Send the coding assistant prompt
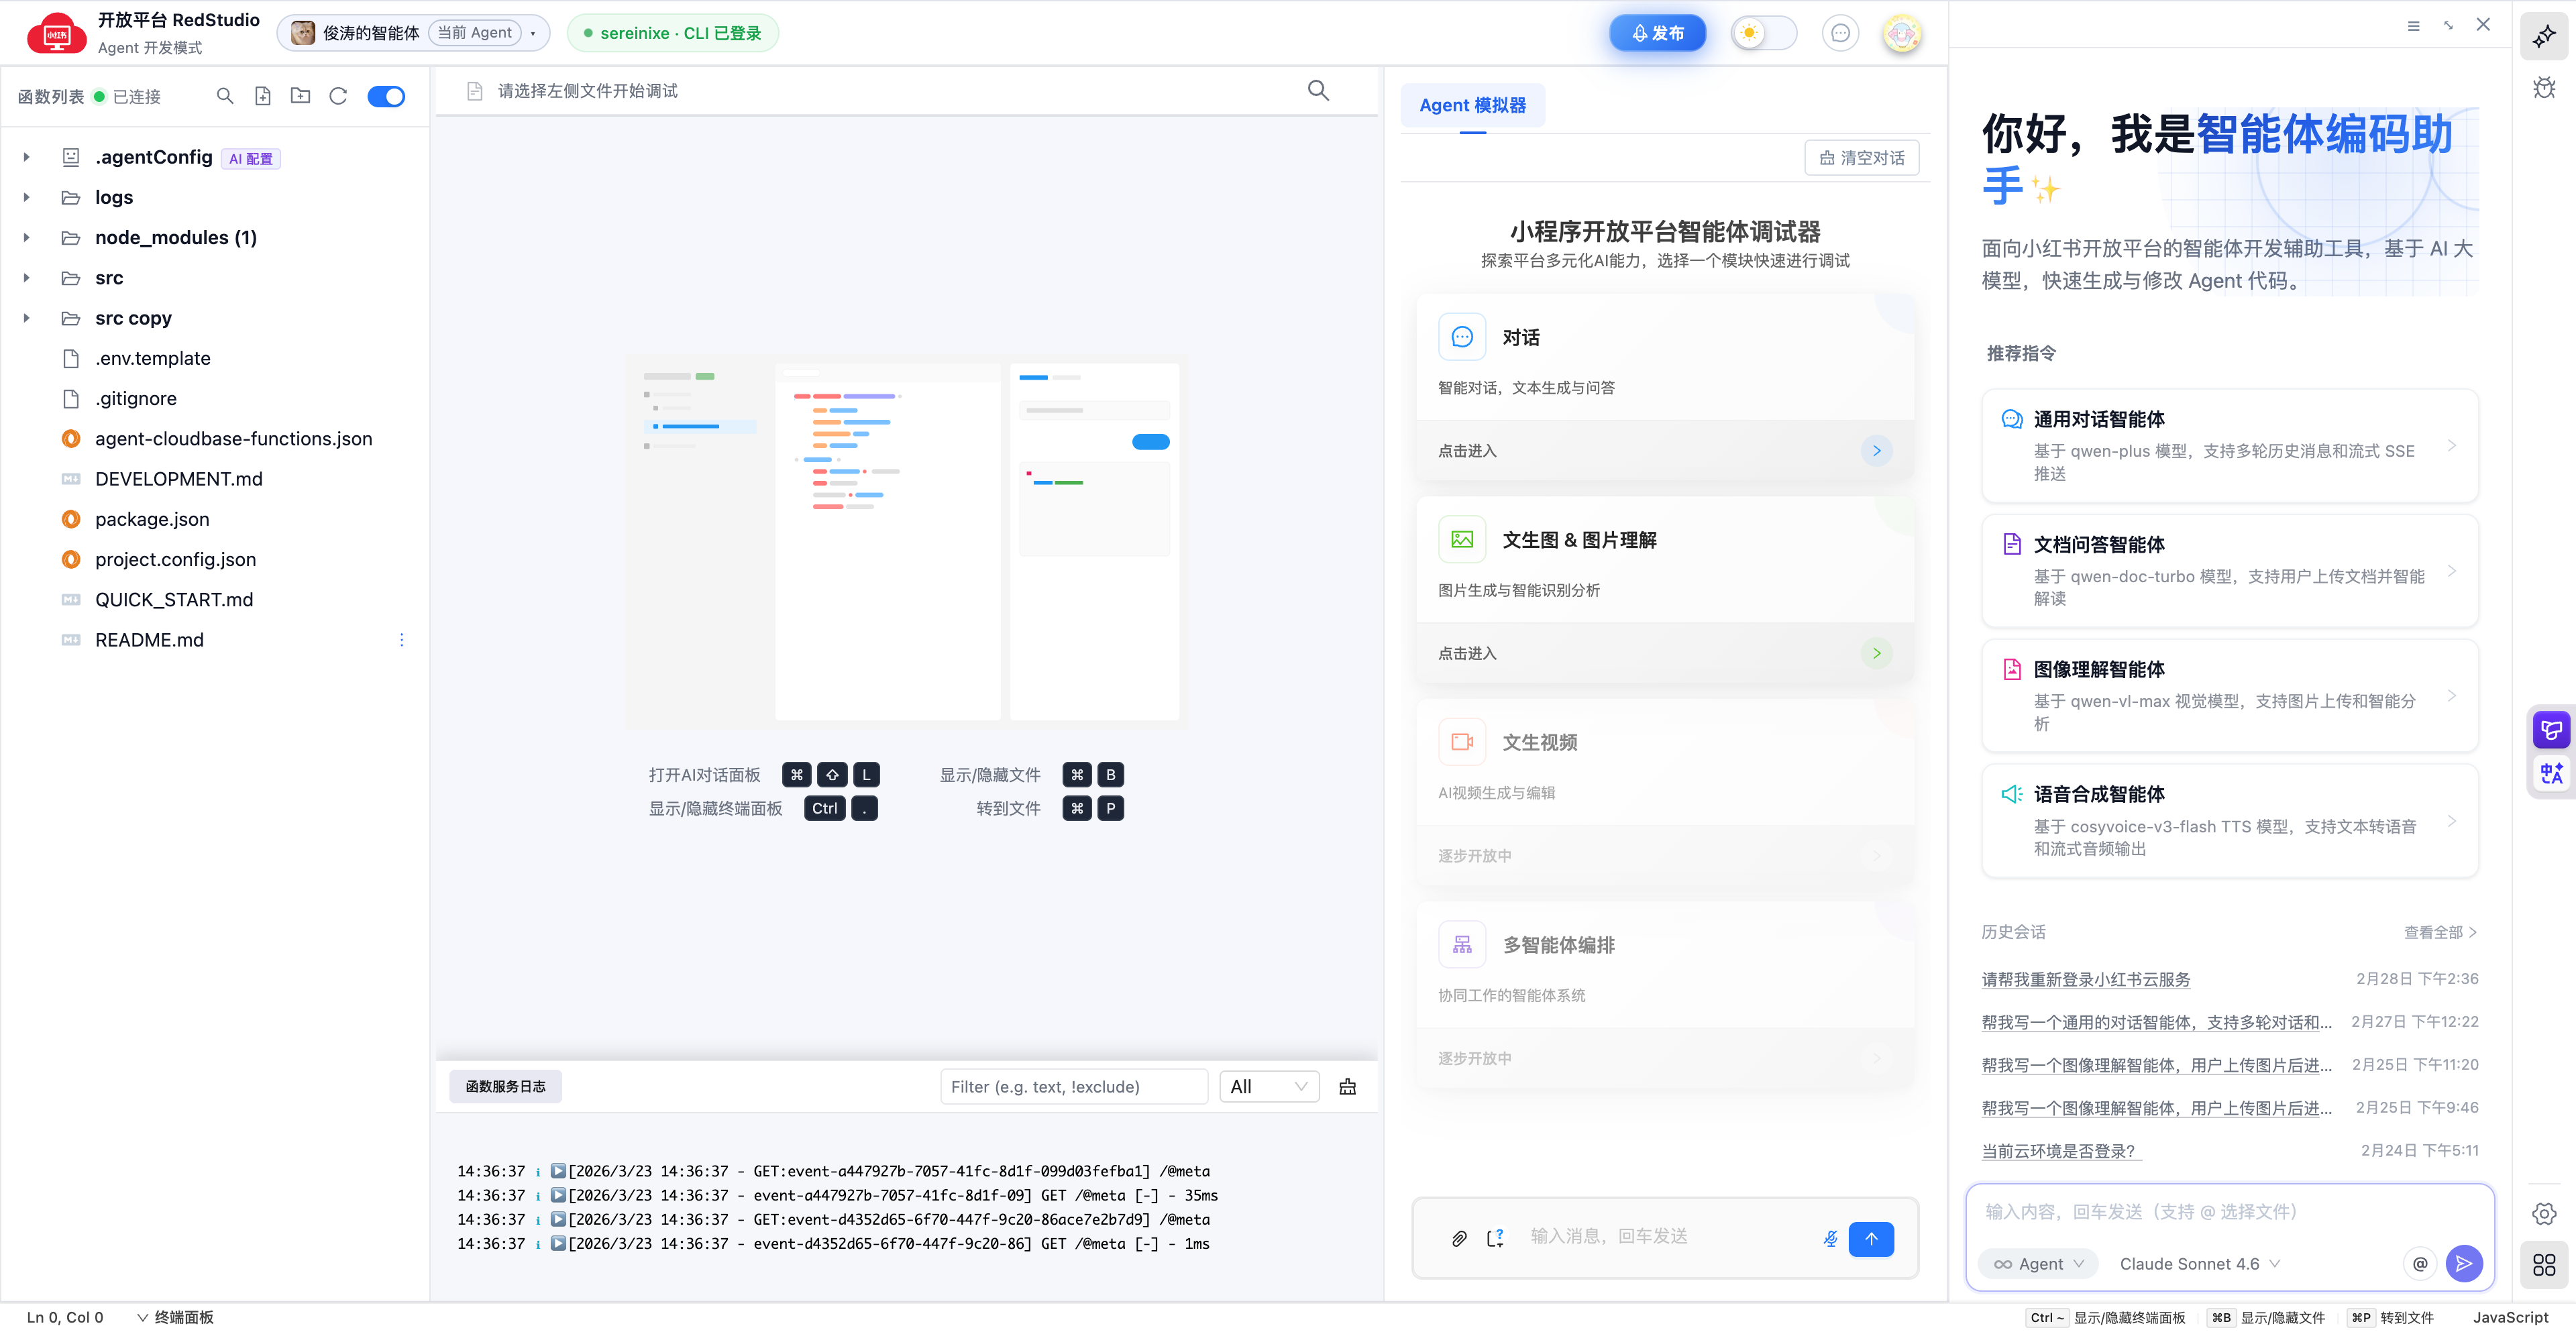 click(x=2464, y=1264)
